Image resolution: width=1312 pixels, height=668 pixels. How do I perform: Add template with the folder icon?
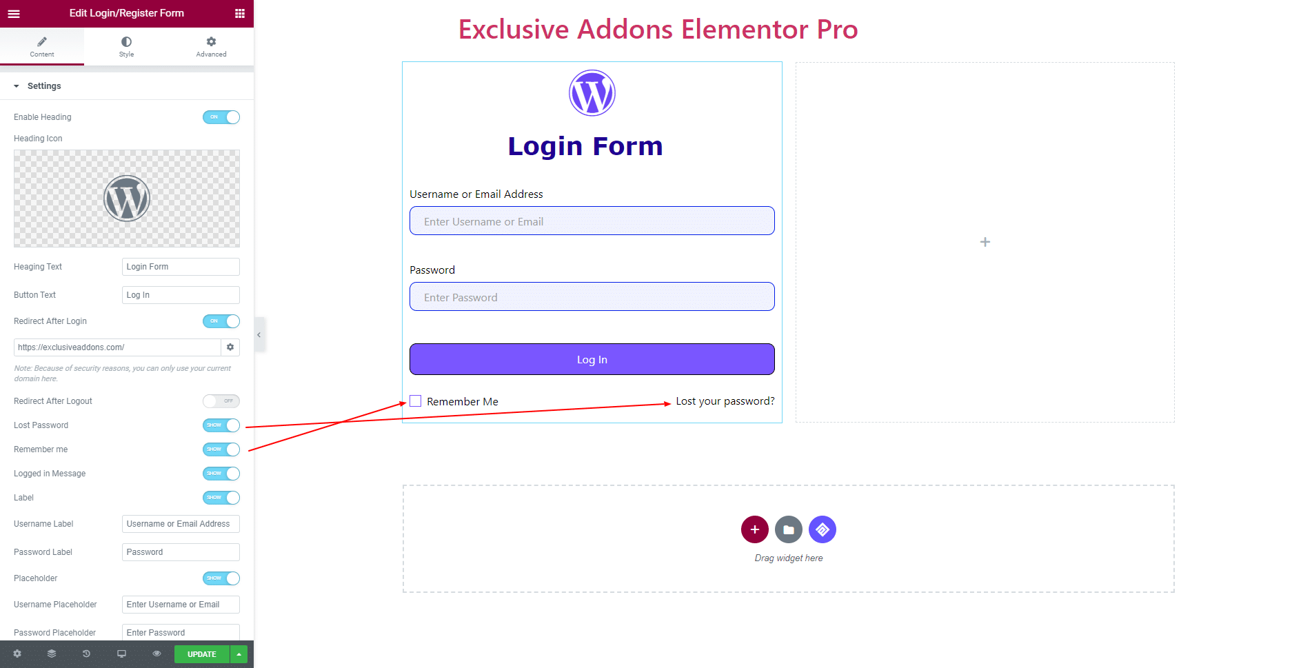(789, 529)
